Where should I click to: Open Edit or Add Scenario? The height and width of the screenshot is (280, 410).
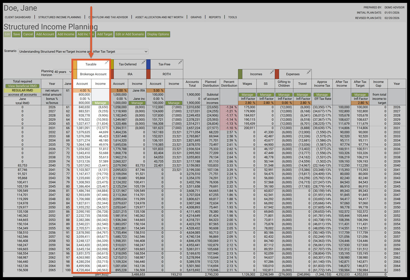click(130, 34)
